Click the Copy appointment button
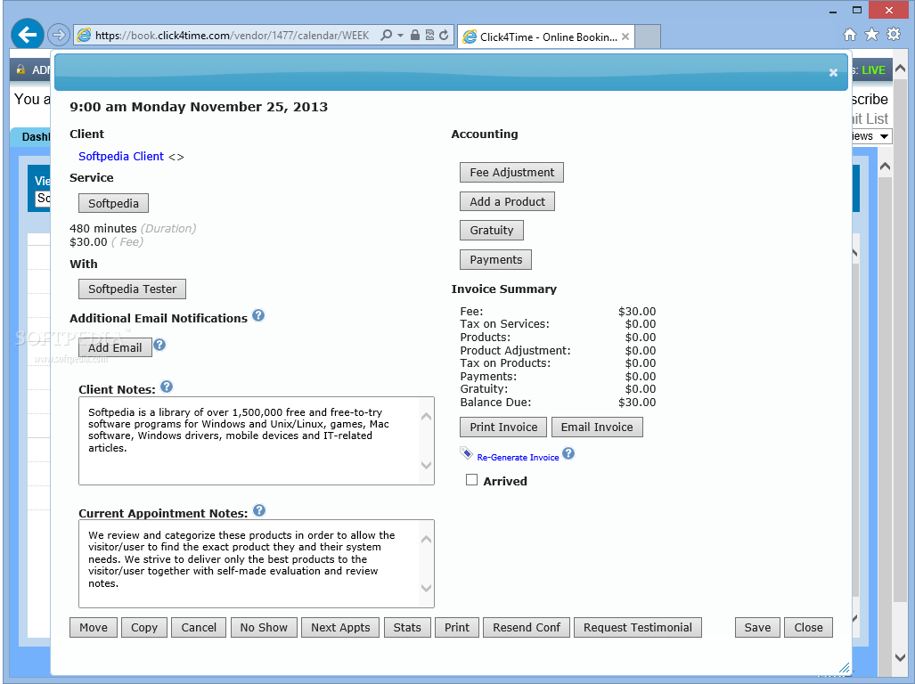This screenshot has width=915, height=684. coord(144,627)
